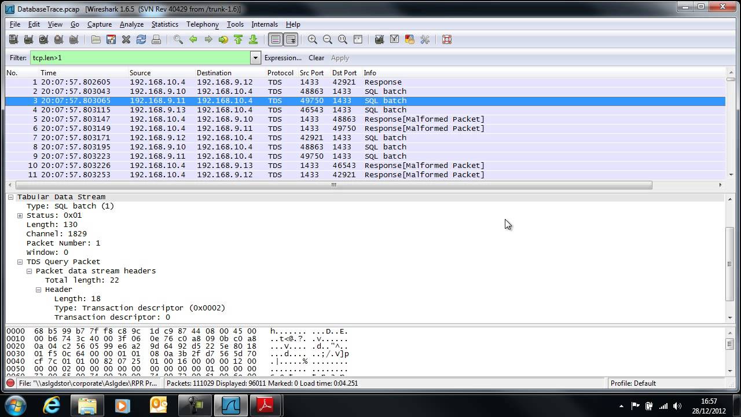
Task: Open the File menu
Action: pos(15,24)
